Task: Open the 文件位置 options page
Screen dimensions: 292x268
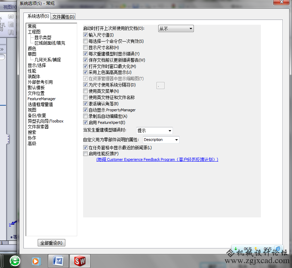Action: [x=36, y=93]
